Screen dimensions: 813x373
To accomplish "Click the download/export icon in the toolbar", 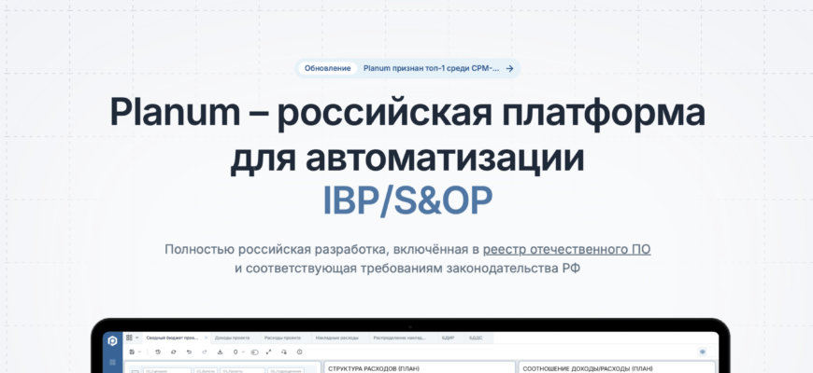I will point(220,352).
